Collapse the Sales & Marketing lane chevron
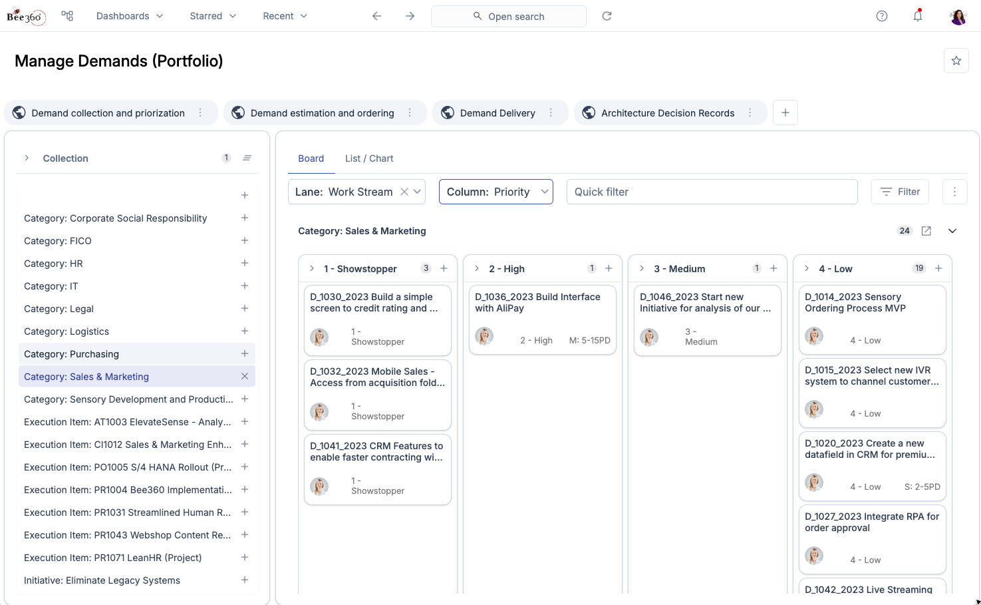Viewport: 981px width, 605px height. coord(952,231)
